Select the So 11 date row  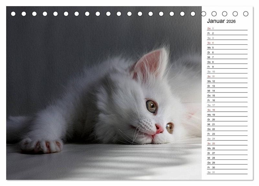tap(227, 76)
